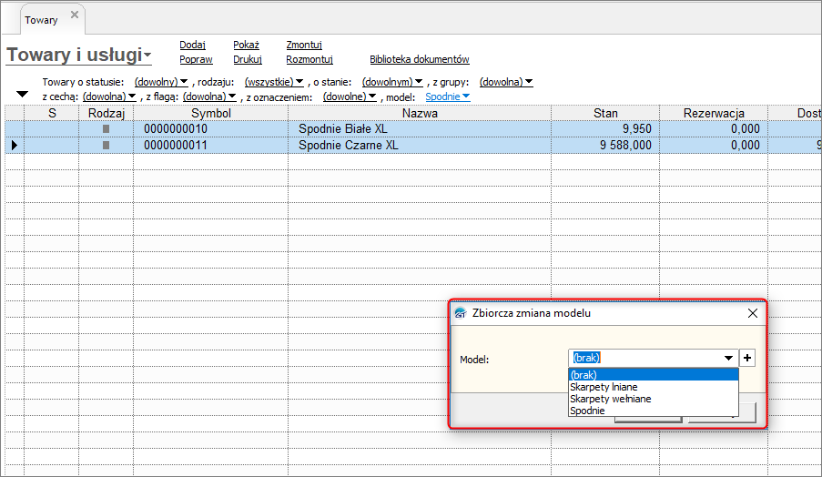Click the Rodzaj icon for Spodnie Białe XL
Image resolution: width=822 pixels, height=477 pixels.
(x=106, y=129)
